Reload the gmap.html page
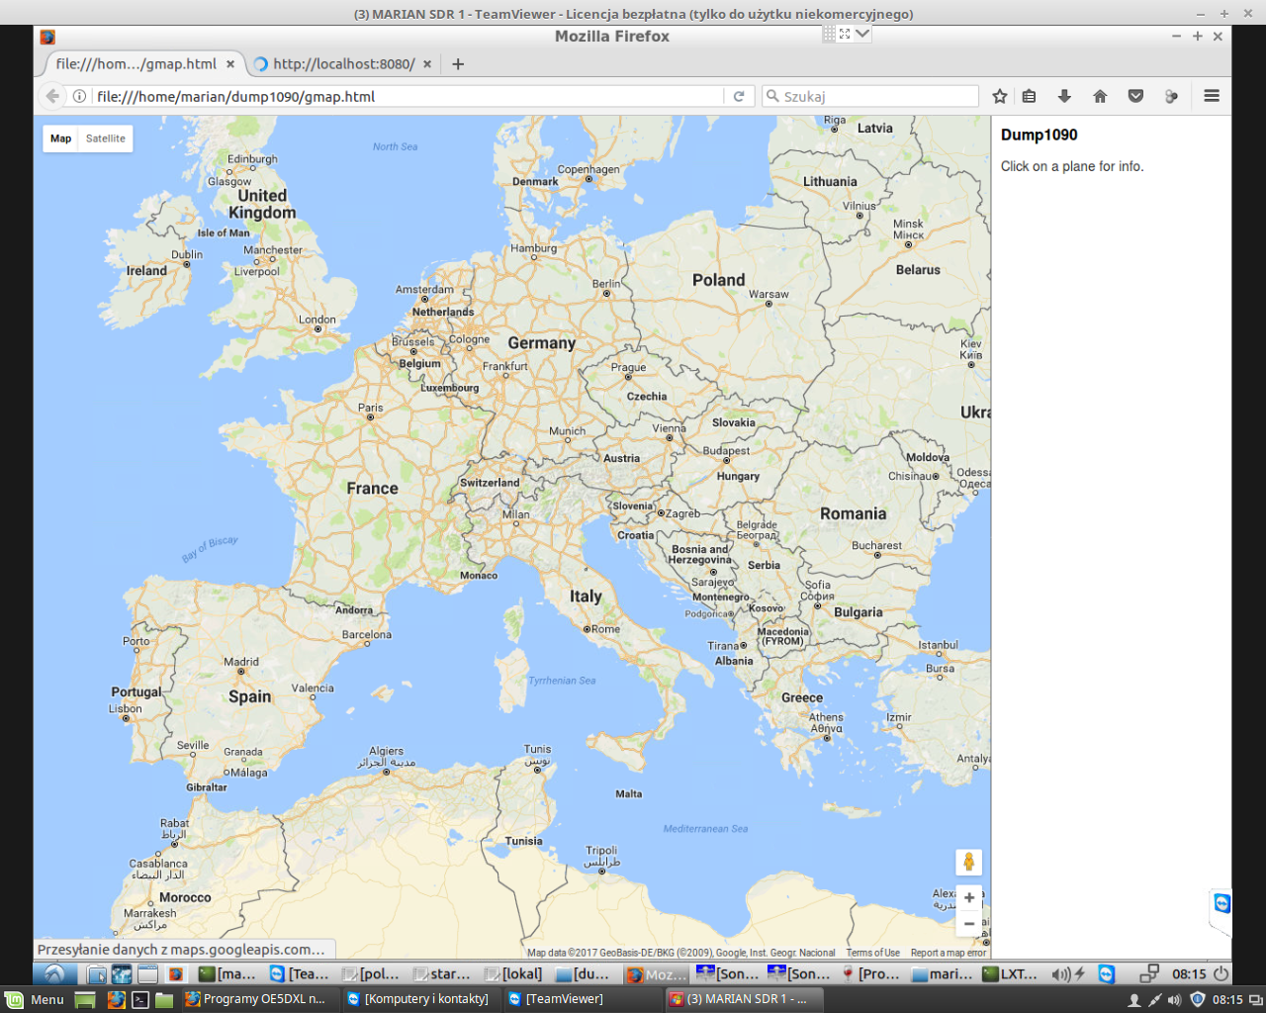 (x=738, y=96)
